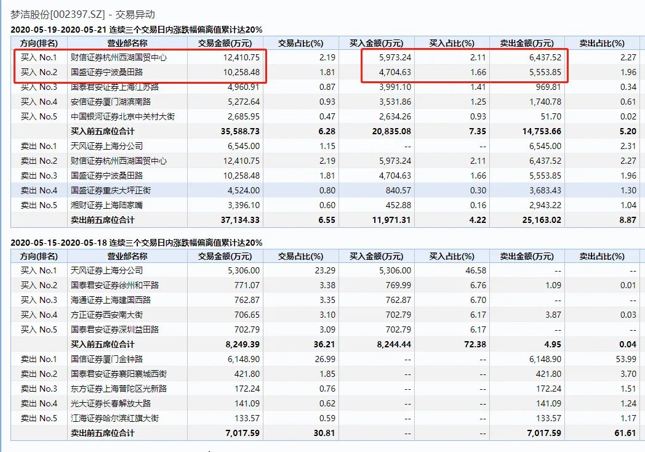Viewport: 645px width, 452px height.
Task: Click 国泰君安证券深圳益田路 branch name
Action: pos(114,329)
